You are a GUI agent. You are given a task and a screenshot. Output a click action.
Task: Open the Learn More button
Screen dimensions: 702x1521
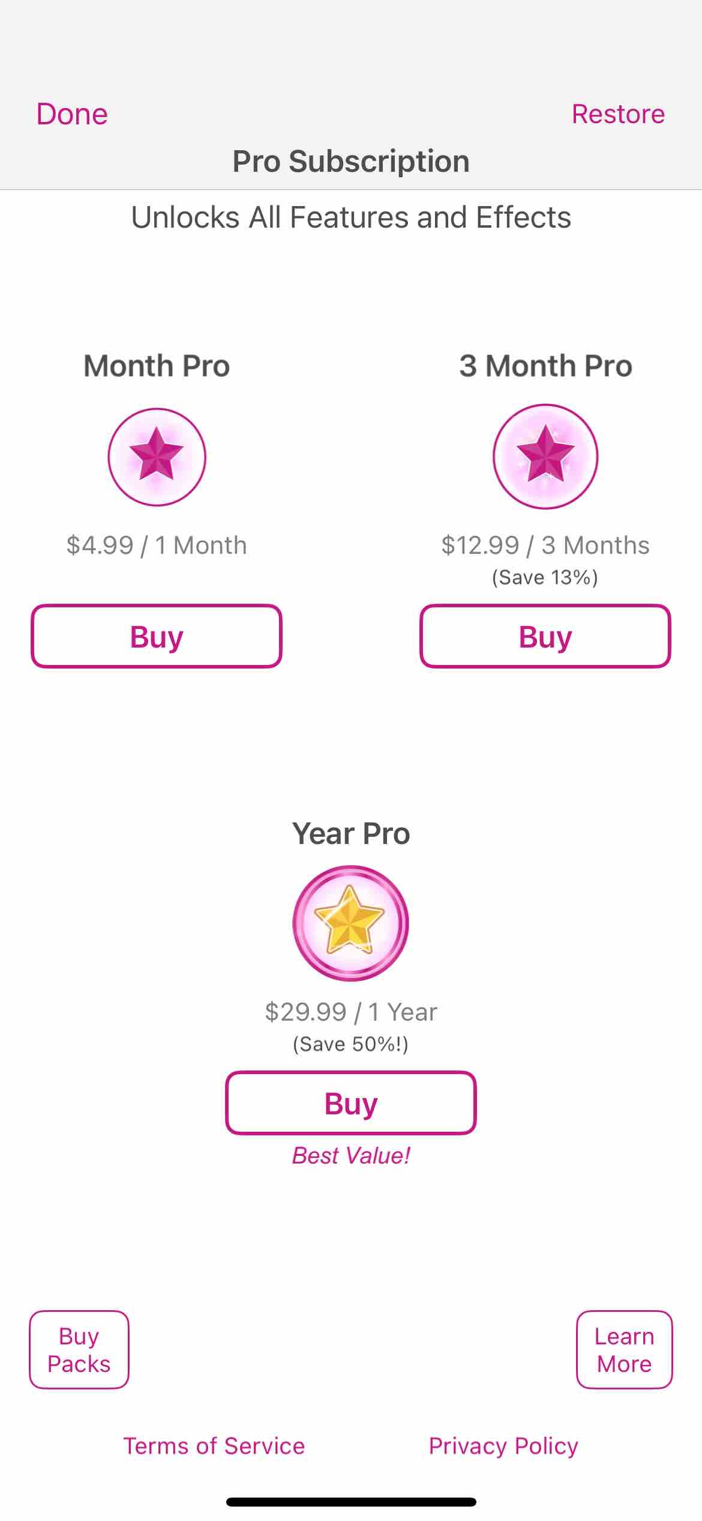(625, 1350)
